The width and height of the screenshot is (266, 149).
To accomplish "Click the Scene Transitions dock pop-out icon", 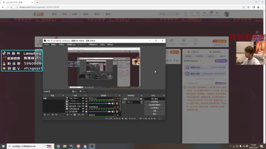I will coord(141,95).
